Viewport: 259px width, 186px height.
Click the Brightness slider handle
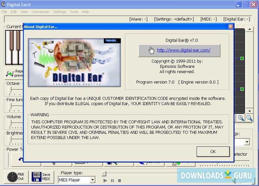(x=10, y=140)
